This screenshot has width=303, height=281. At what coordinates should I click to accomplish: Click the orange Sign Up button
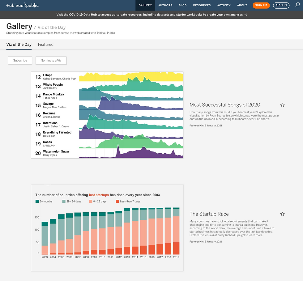[x=261, y=5]
